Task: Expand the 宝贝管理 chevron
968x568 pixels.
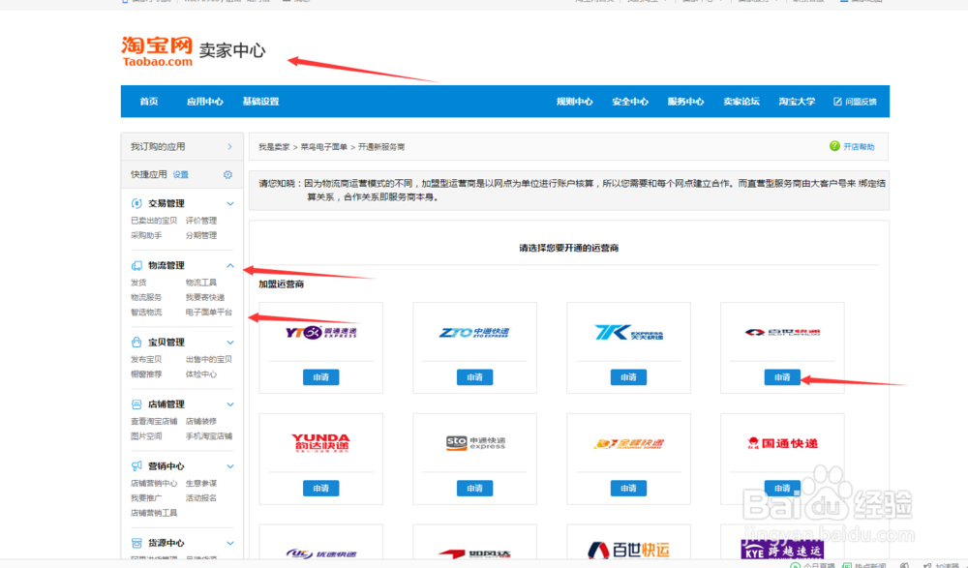Action: point(230,342)
